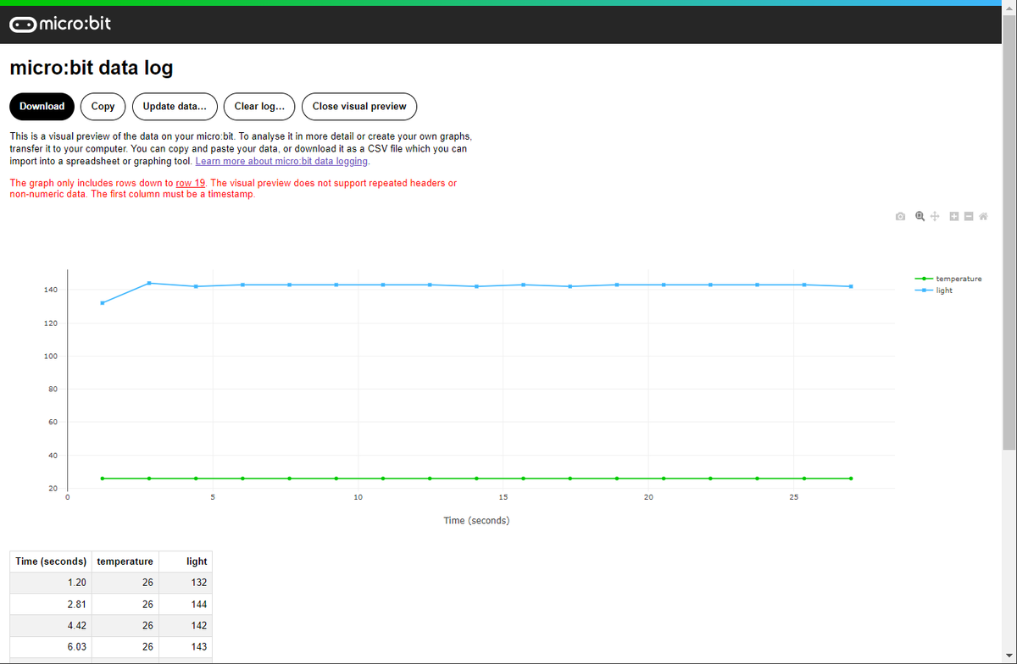Click the scroll down arrow at the page bottom
The image size is (1017, 664).
pos(1009,657)
